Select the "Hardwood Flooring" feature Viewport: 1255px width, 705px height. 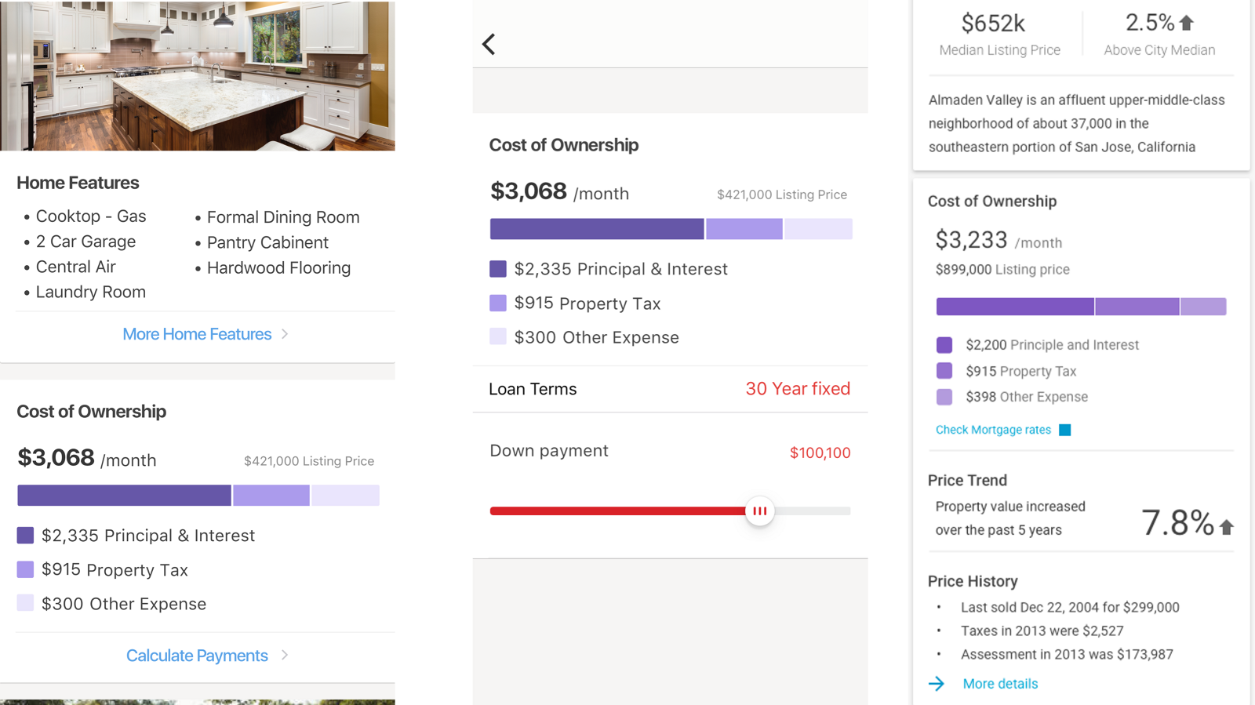(x=278, y=267)
